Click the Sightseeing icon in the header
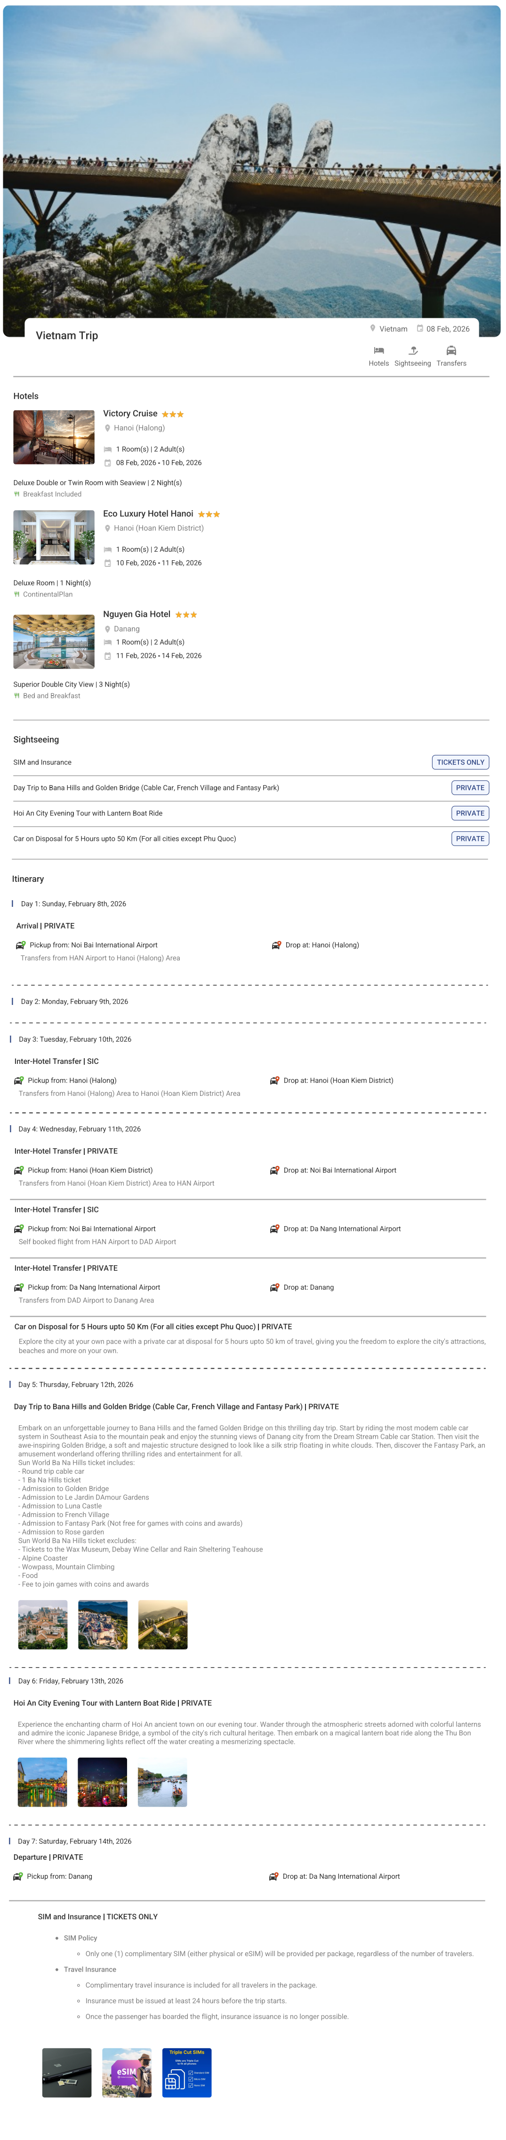 coord(413,350)
